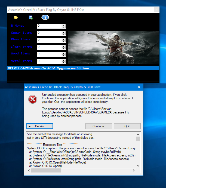Click the Assassin's Creed artwork image
Screen dimensions: 209x188
113,47
